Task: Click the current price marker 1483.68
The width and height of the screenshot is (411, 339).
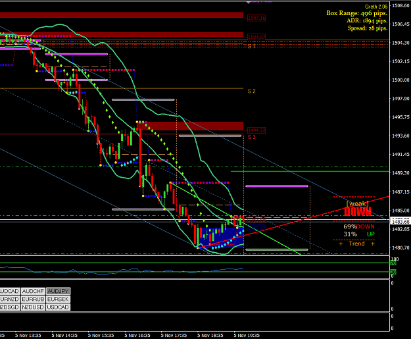Action: coord(400,222)
